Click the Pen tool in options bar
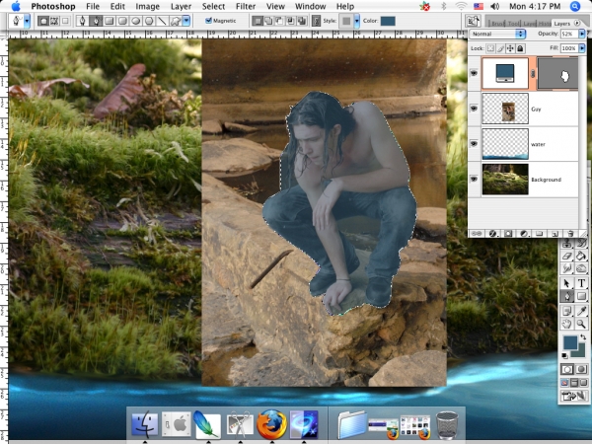The height and width of the screenshot is (444, 592). 82,21
